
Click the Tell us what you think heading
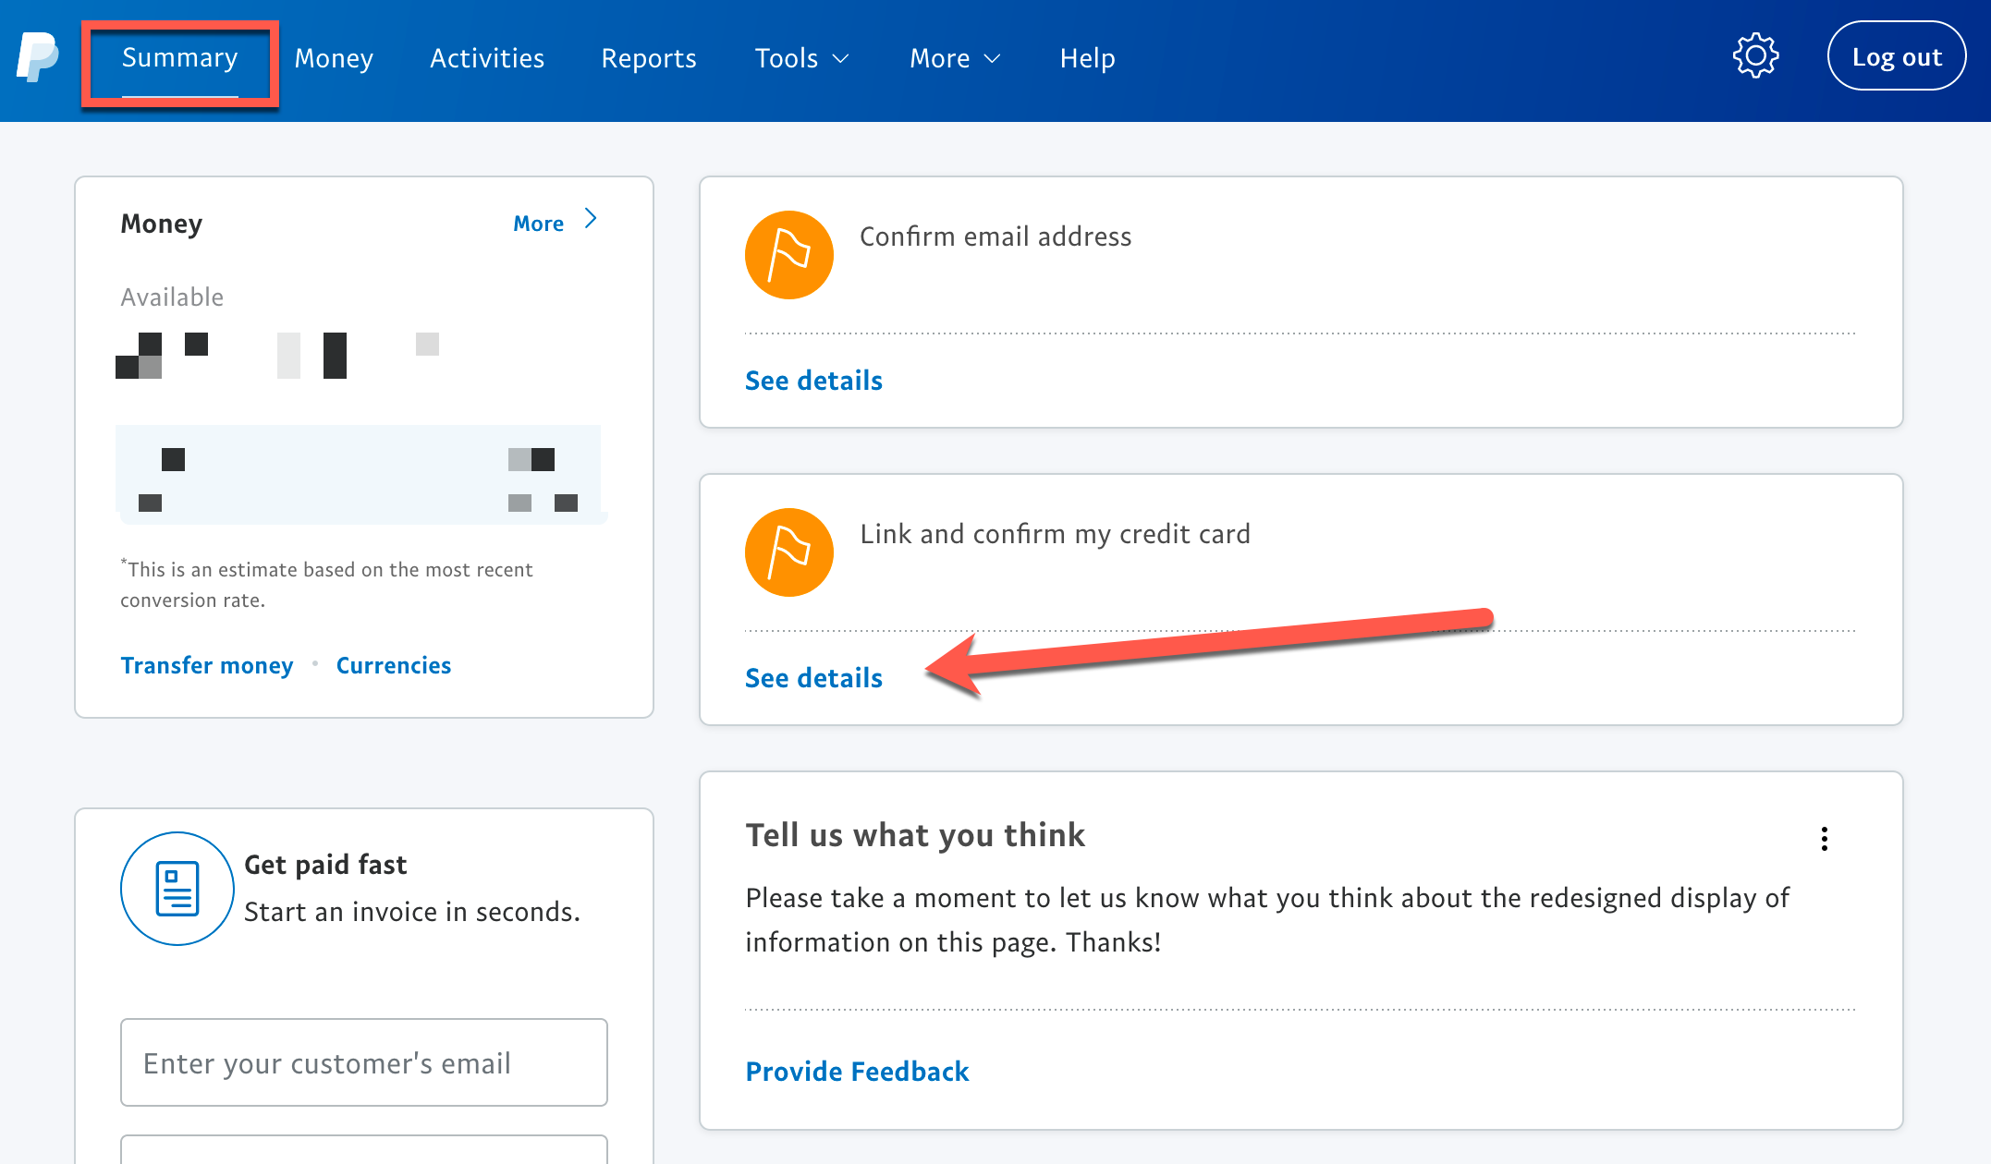pos(915,835)
